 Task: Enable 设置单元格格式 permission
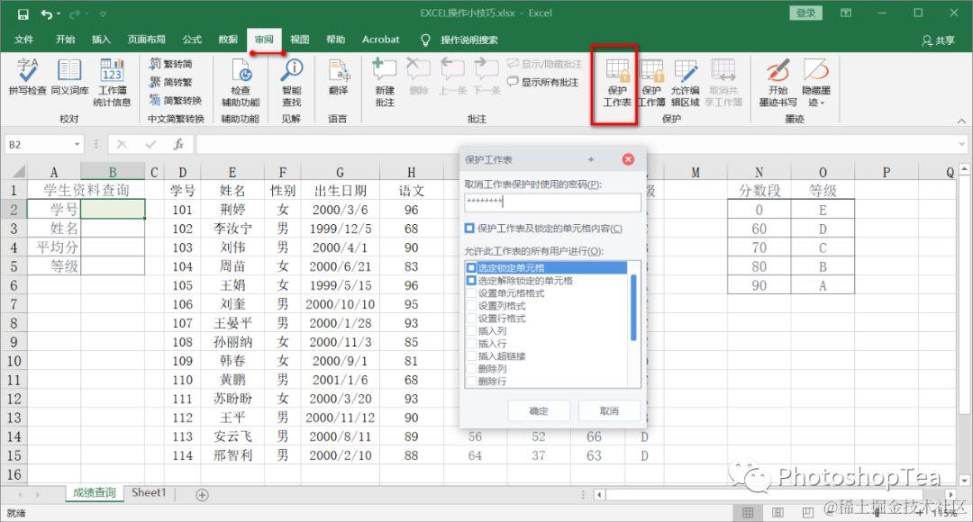coord(471,293)
